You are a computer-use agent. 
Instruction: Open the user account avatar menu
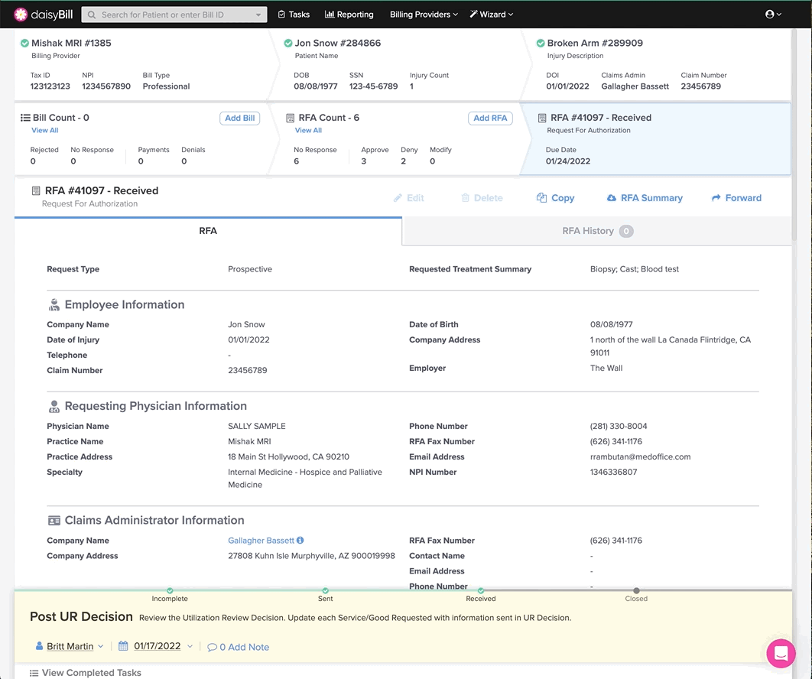773,15
